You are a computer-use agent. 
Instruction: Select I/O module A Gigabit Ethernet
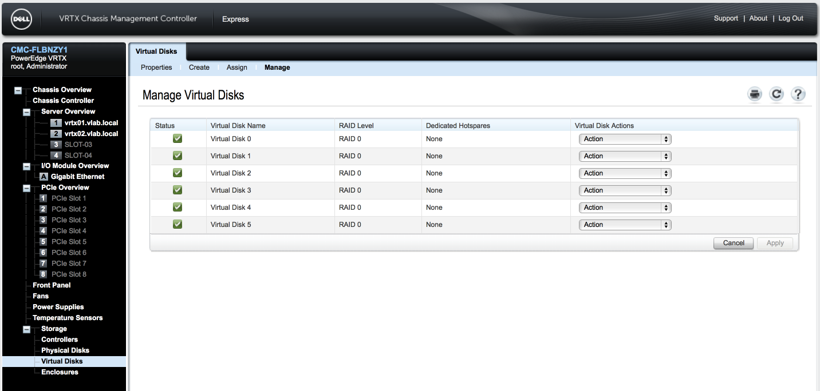(x=77, y=177)
